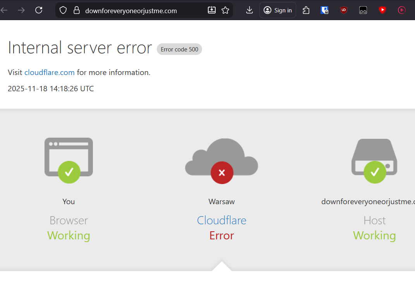Click the blue Cloudflare link under Warsaw
415x285 pixels.
click(x=221, y=220)
